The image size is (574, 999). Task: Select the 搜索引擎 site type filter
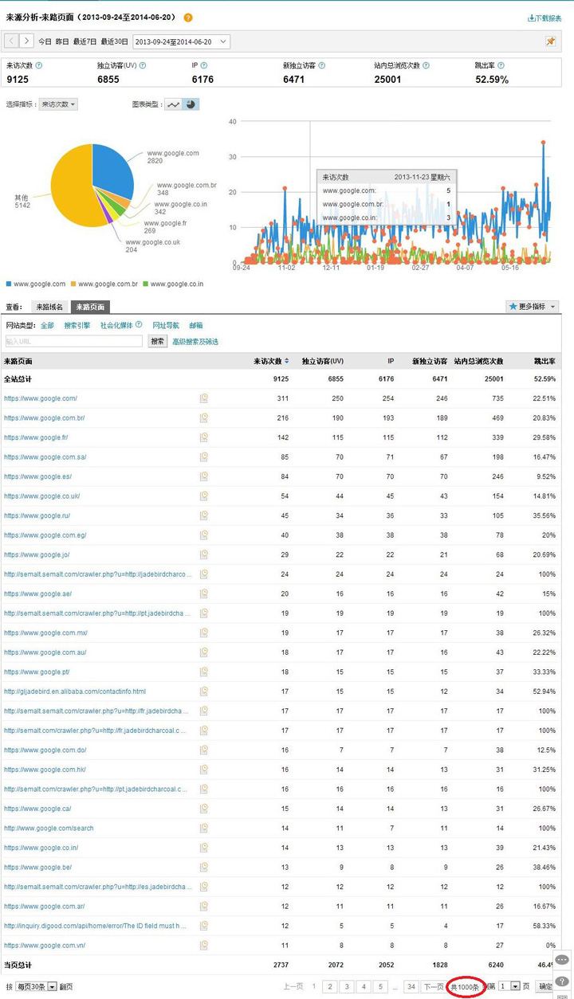pyautogui.click(x=77, y=325)
